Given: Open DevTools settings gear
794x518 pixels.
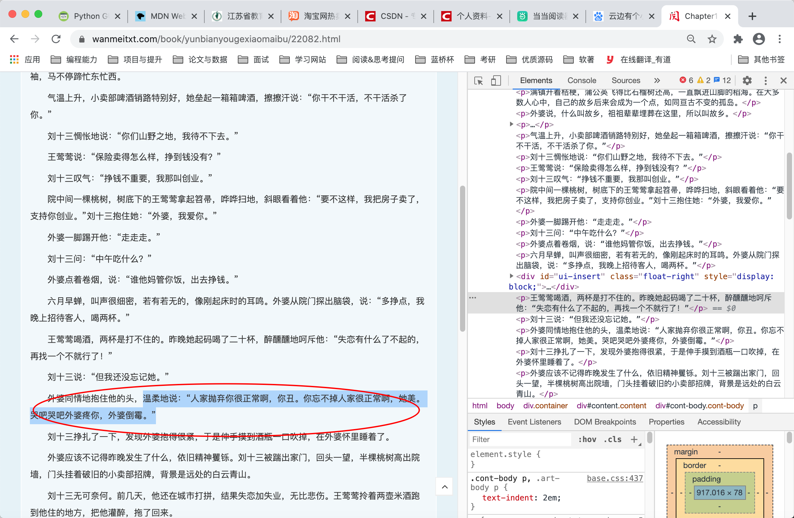Looking at the screenshot, I should click(x=747, y=80).
